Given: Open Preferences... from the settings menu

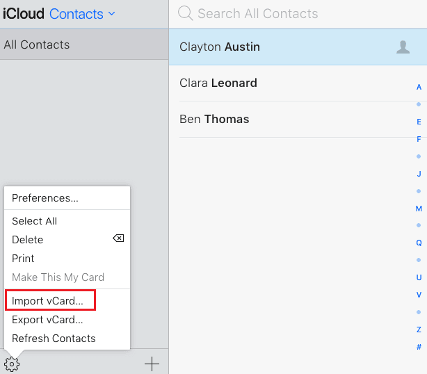Looking at the screenshot, I should [x=45, y=198].
